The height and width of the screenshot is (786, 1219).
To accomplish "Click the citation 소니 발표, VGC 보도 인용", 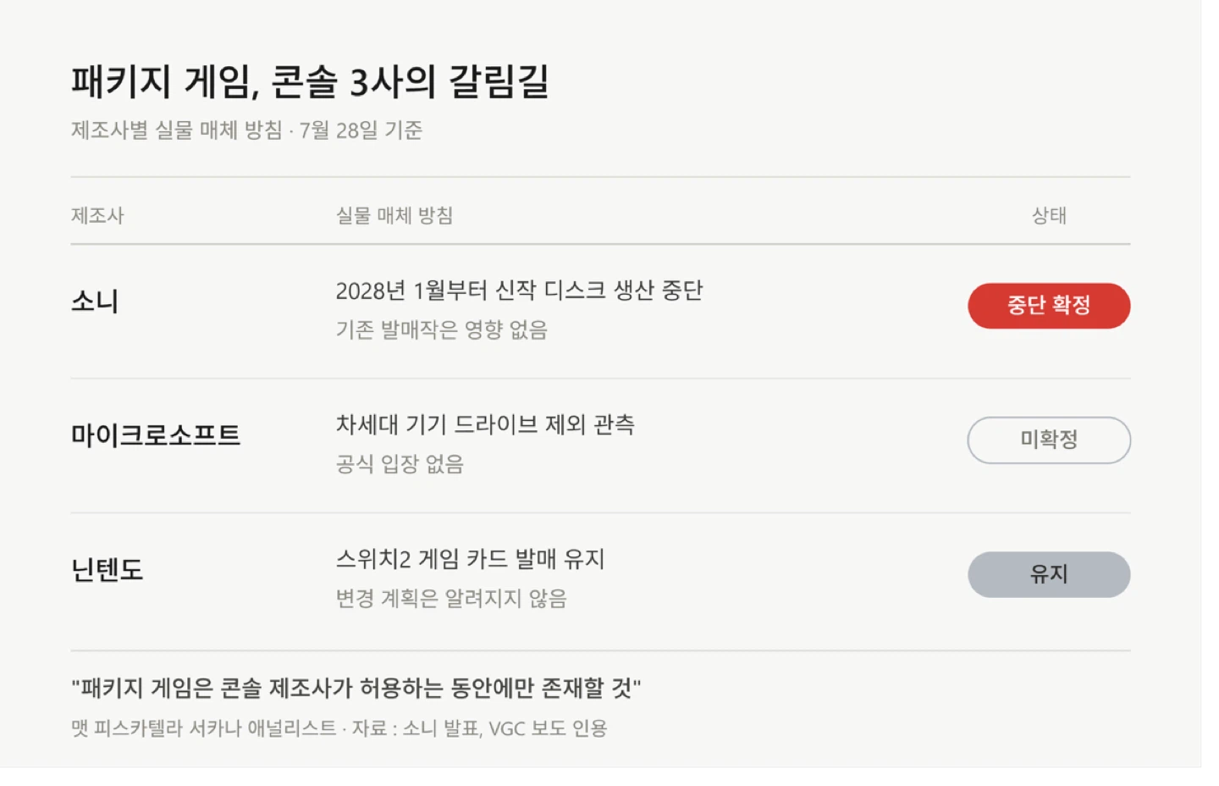I will point(505,728).
